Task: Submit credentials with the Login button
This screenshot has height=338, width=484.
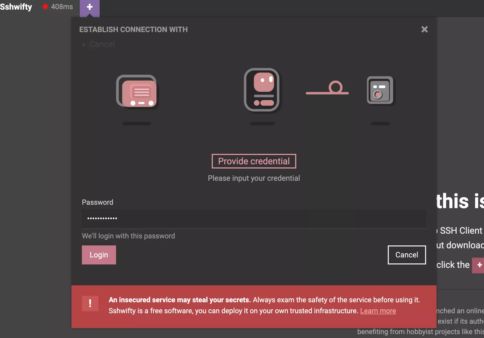Action: [99, 255]
